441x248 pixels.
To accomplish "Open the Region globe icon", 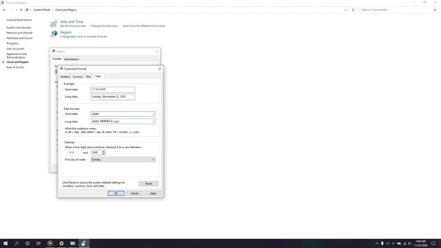I will pyautogui.click(x=54, y=34).
